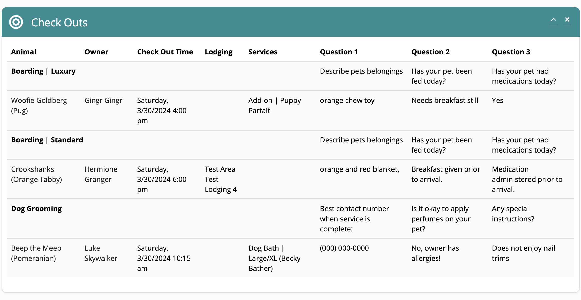Expand the Boarding | Standard group row
This screenshot has height=300, width=581.
pyautogui.click(x=47, y=140)
